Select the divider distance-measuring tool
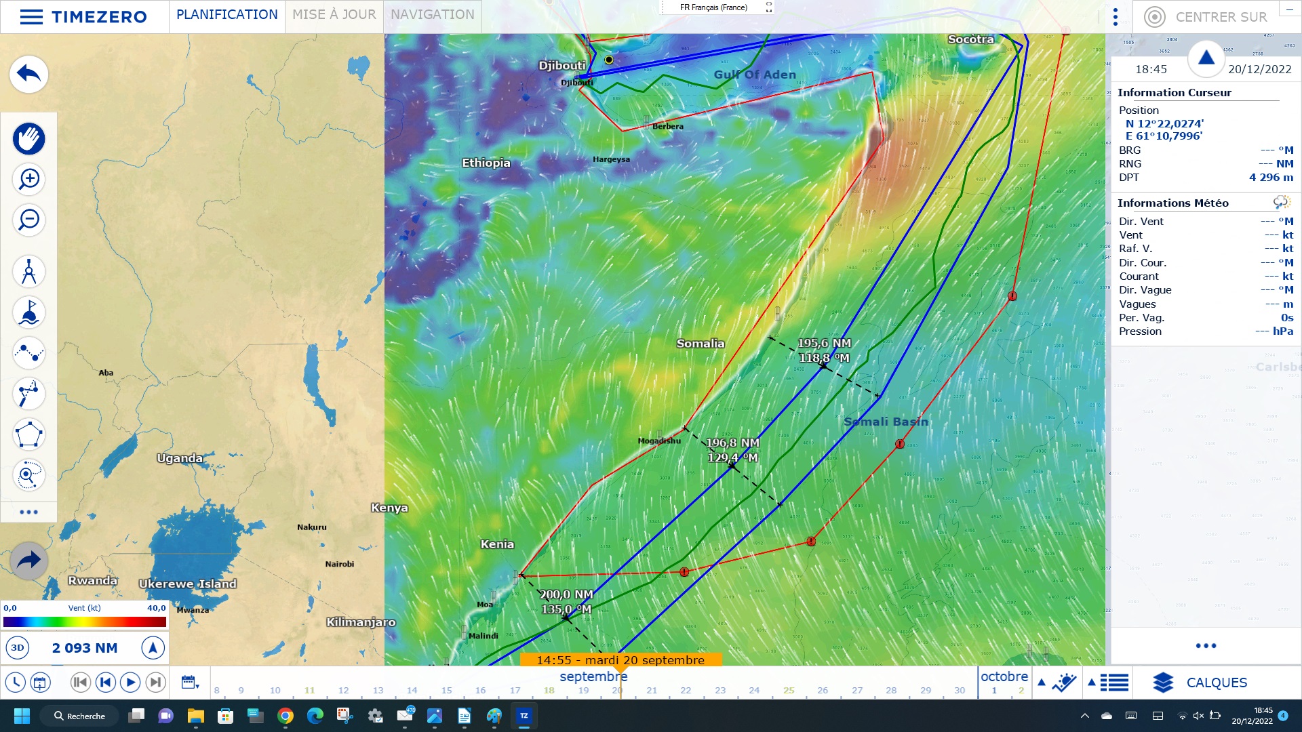 pos(28,272)
